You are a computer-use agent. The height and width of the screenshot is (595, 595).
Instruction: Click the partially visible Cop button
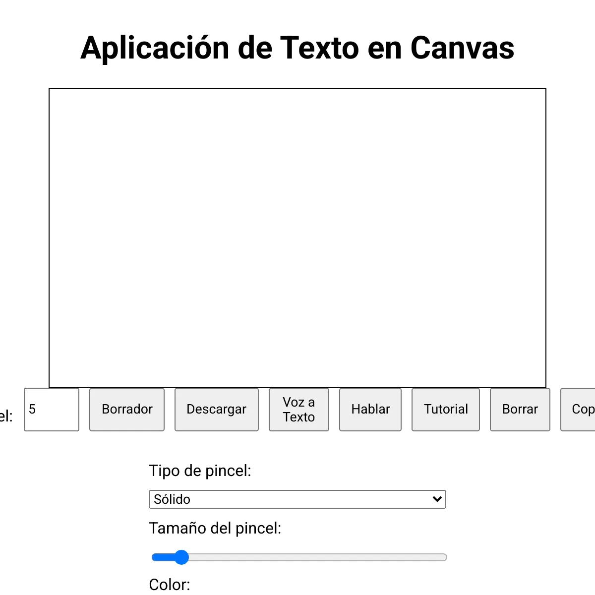click(578, 410)
